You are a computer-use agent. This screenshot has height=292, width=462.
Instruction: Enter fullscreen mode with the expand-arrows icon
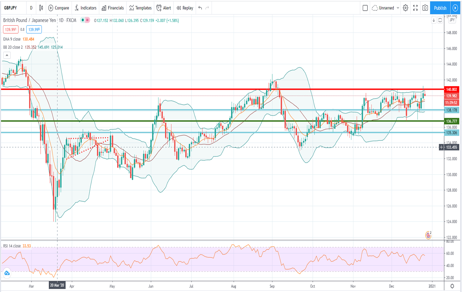pos(416,8)
